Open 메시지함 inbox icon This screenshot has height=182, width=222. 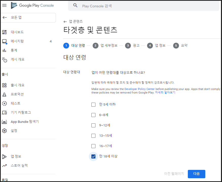4,41
